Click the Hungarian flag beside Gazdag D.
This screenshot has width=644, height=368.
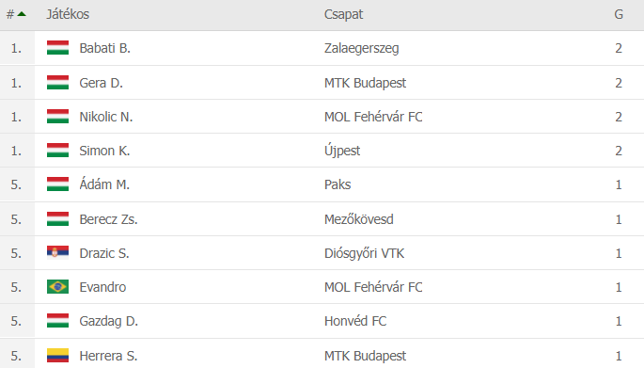(x=57, y=321)
